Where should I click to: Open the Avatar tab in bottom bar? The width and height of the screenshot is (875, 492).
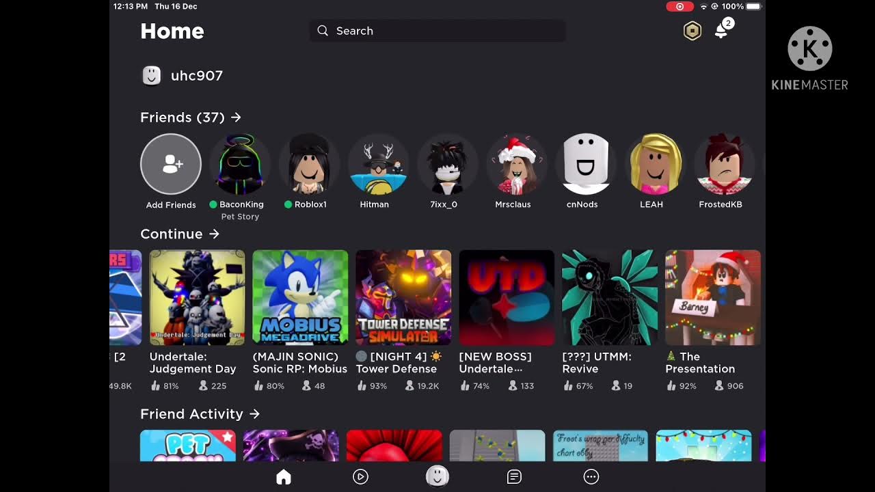coord(437,476)
